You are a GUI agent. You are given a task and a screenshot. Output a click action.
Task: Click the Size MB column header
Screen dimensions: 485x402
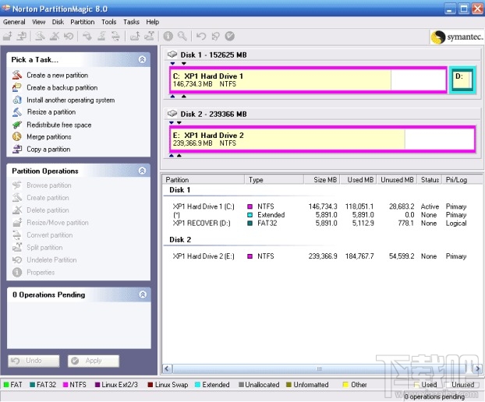click(x=322, y=179)
